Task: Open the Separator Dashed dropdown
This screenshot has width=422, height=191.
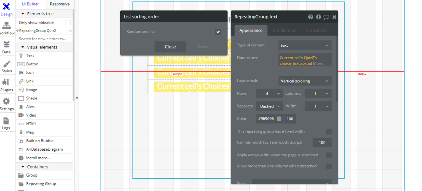Action: 270,106
